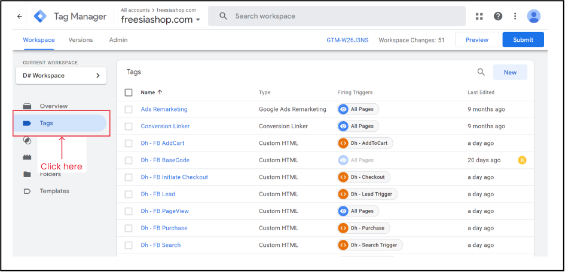Click the blue Submit button

523,40
